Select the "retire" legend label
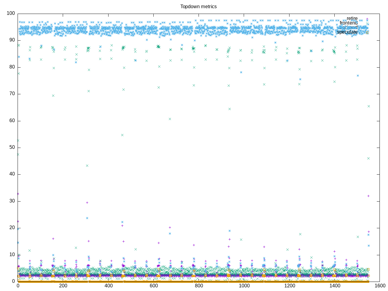Screen dimensions: 388x291 (x=352, y=18)
